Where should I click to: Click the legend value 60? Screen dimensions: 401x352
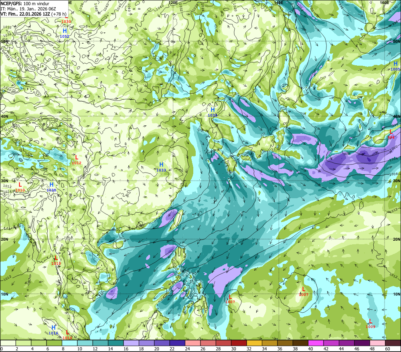click(x=387, y=349)
